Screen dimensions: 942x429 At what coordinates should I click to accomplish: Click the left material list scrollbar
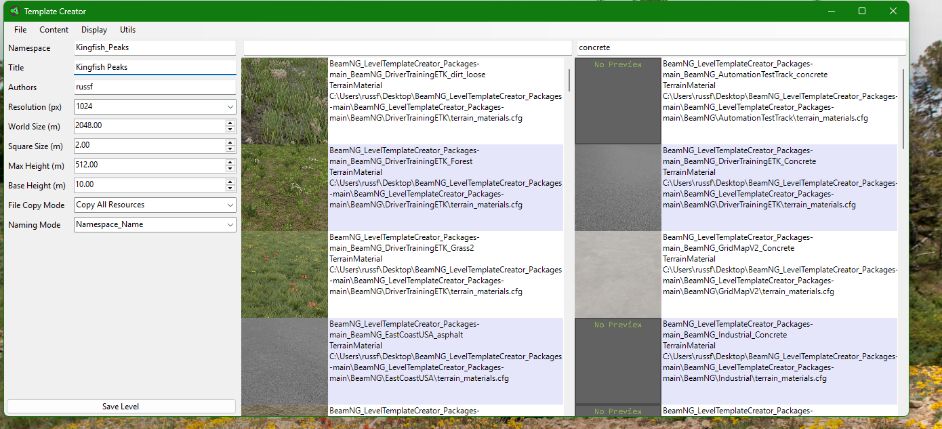[x=569, y=80]
